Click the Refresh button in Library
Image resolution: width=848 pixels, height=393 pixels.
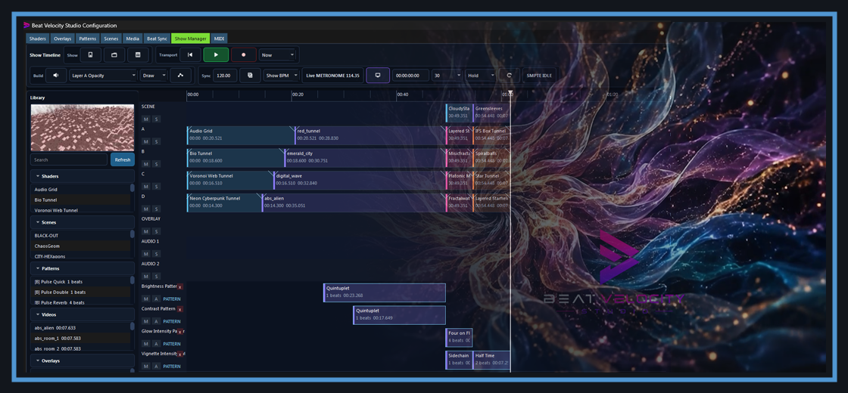click(123, 159)
